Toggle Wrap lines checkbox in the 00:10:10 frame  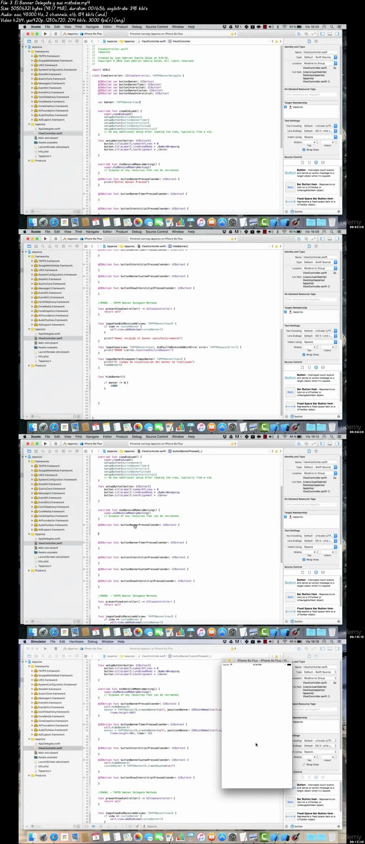point(304,560)
